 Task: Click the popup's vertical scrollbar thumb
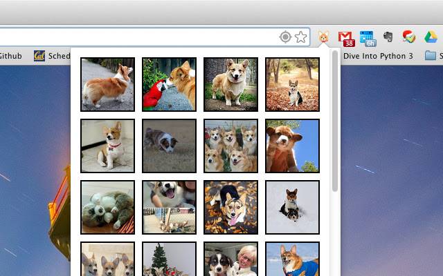pyautogui.click(x=335, y=121)
